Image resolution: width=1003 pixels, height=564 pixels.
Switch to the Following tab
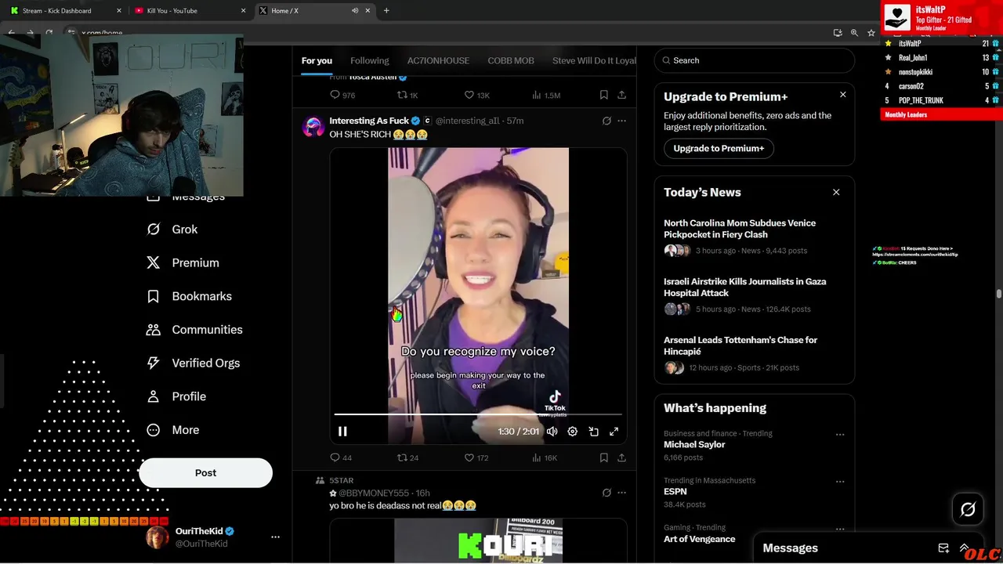370,60
